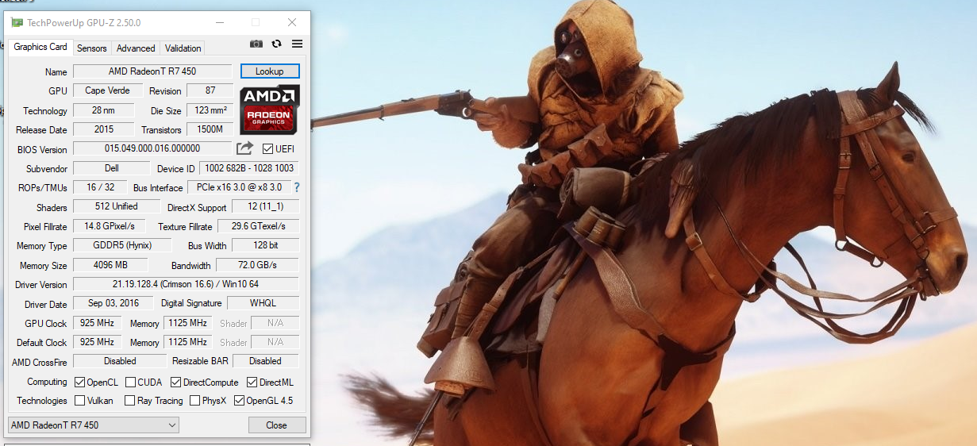
Task: Click the Memory Size field 4096 MB
Action: (x=110, y=265)
